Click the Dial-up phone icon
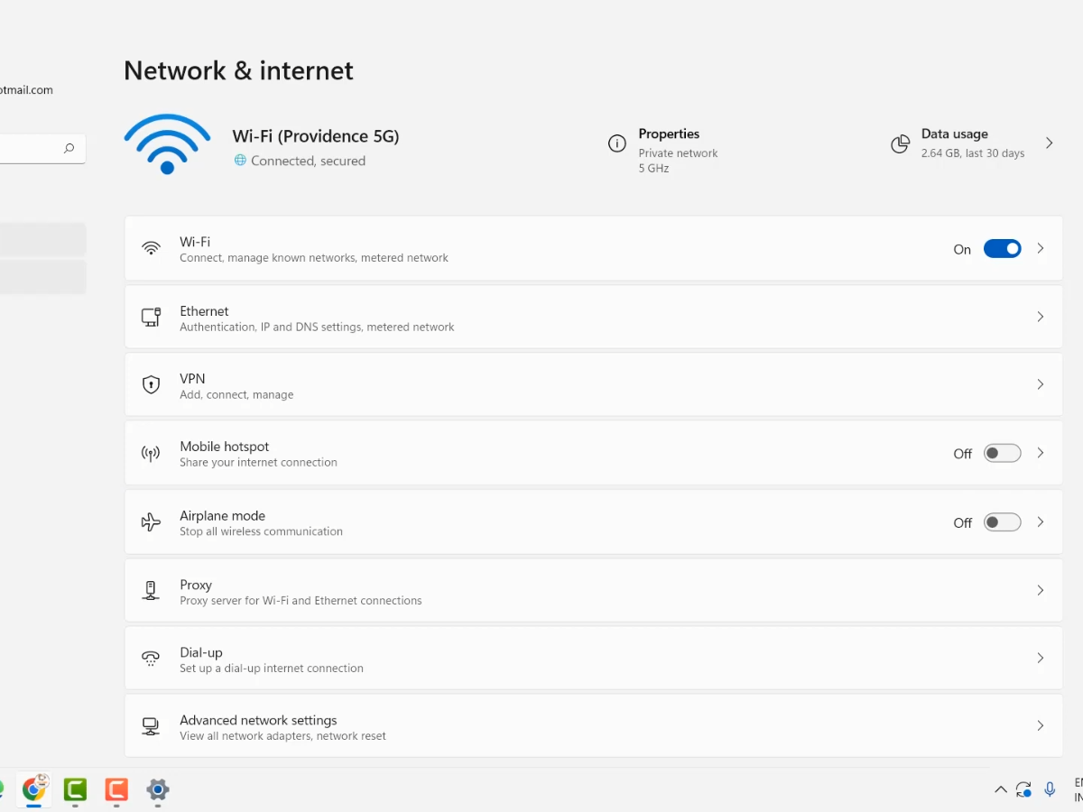 click(151, 659)
